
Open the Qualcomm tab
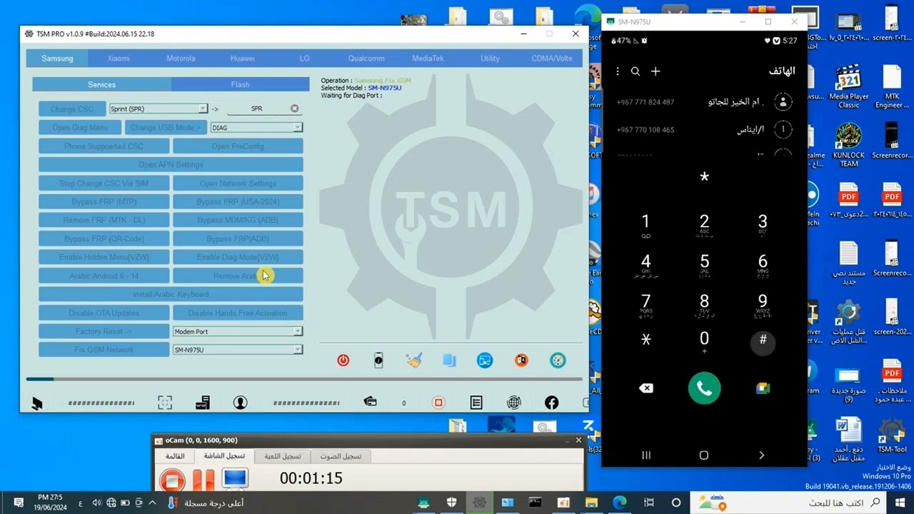coord(366,59)
